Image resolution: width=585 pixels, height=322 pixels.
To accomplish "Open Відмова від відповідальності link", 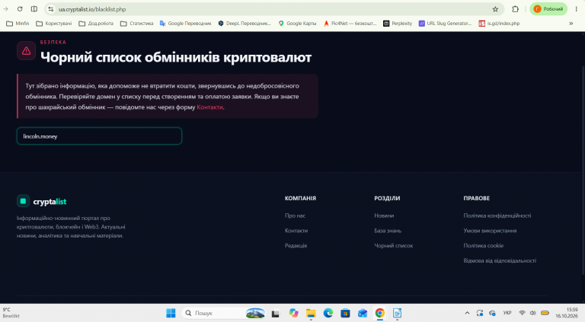I will click(500, 260).
